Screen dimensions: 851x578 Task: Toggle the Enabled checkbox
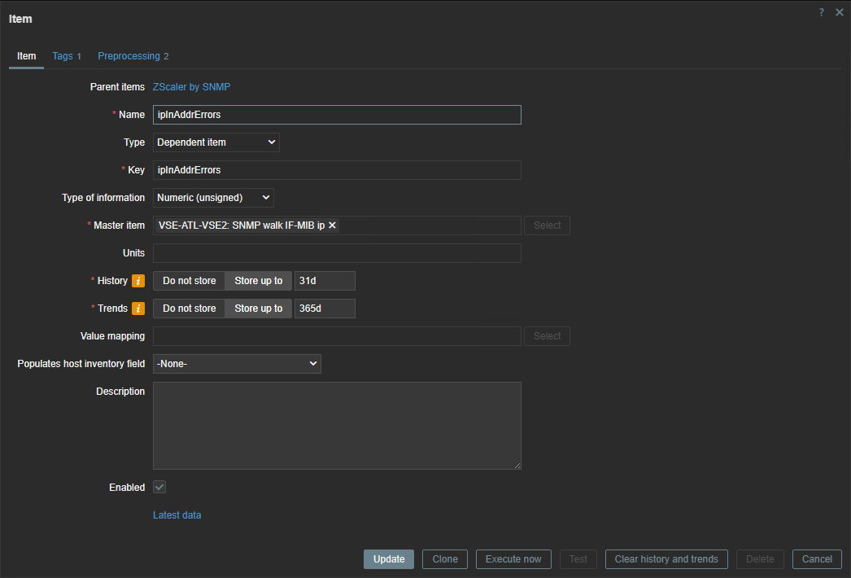159,487
